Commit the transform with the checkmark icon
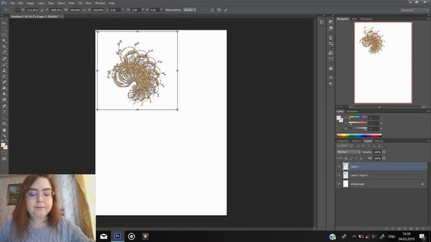The height and width of the screenshot is (242, 431). tap(226, 10)
